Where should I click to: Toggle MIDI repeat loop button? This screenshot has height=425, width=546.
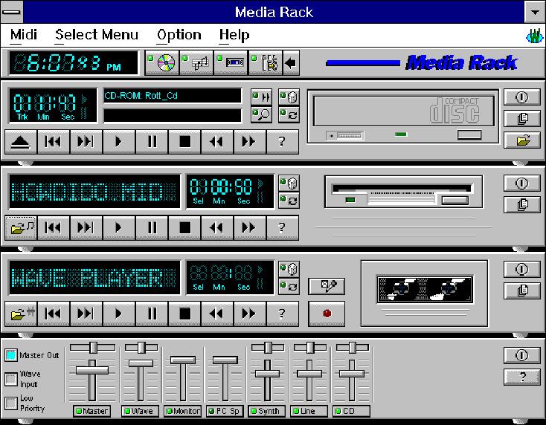coord(289,201)
